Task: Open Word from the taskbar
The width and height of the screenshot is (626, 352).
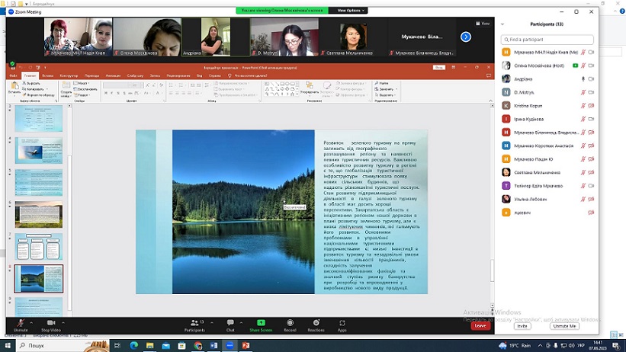Action: [214, 345]
